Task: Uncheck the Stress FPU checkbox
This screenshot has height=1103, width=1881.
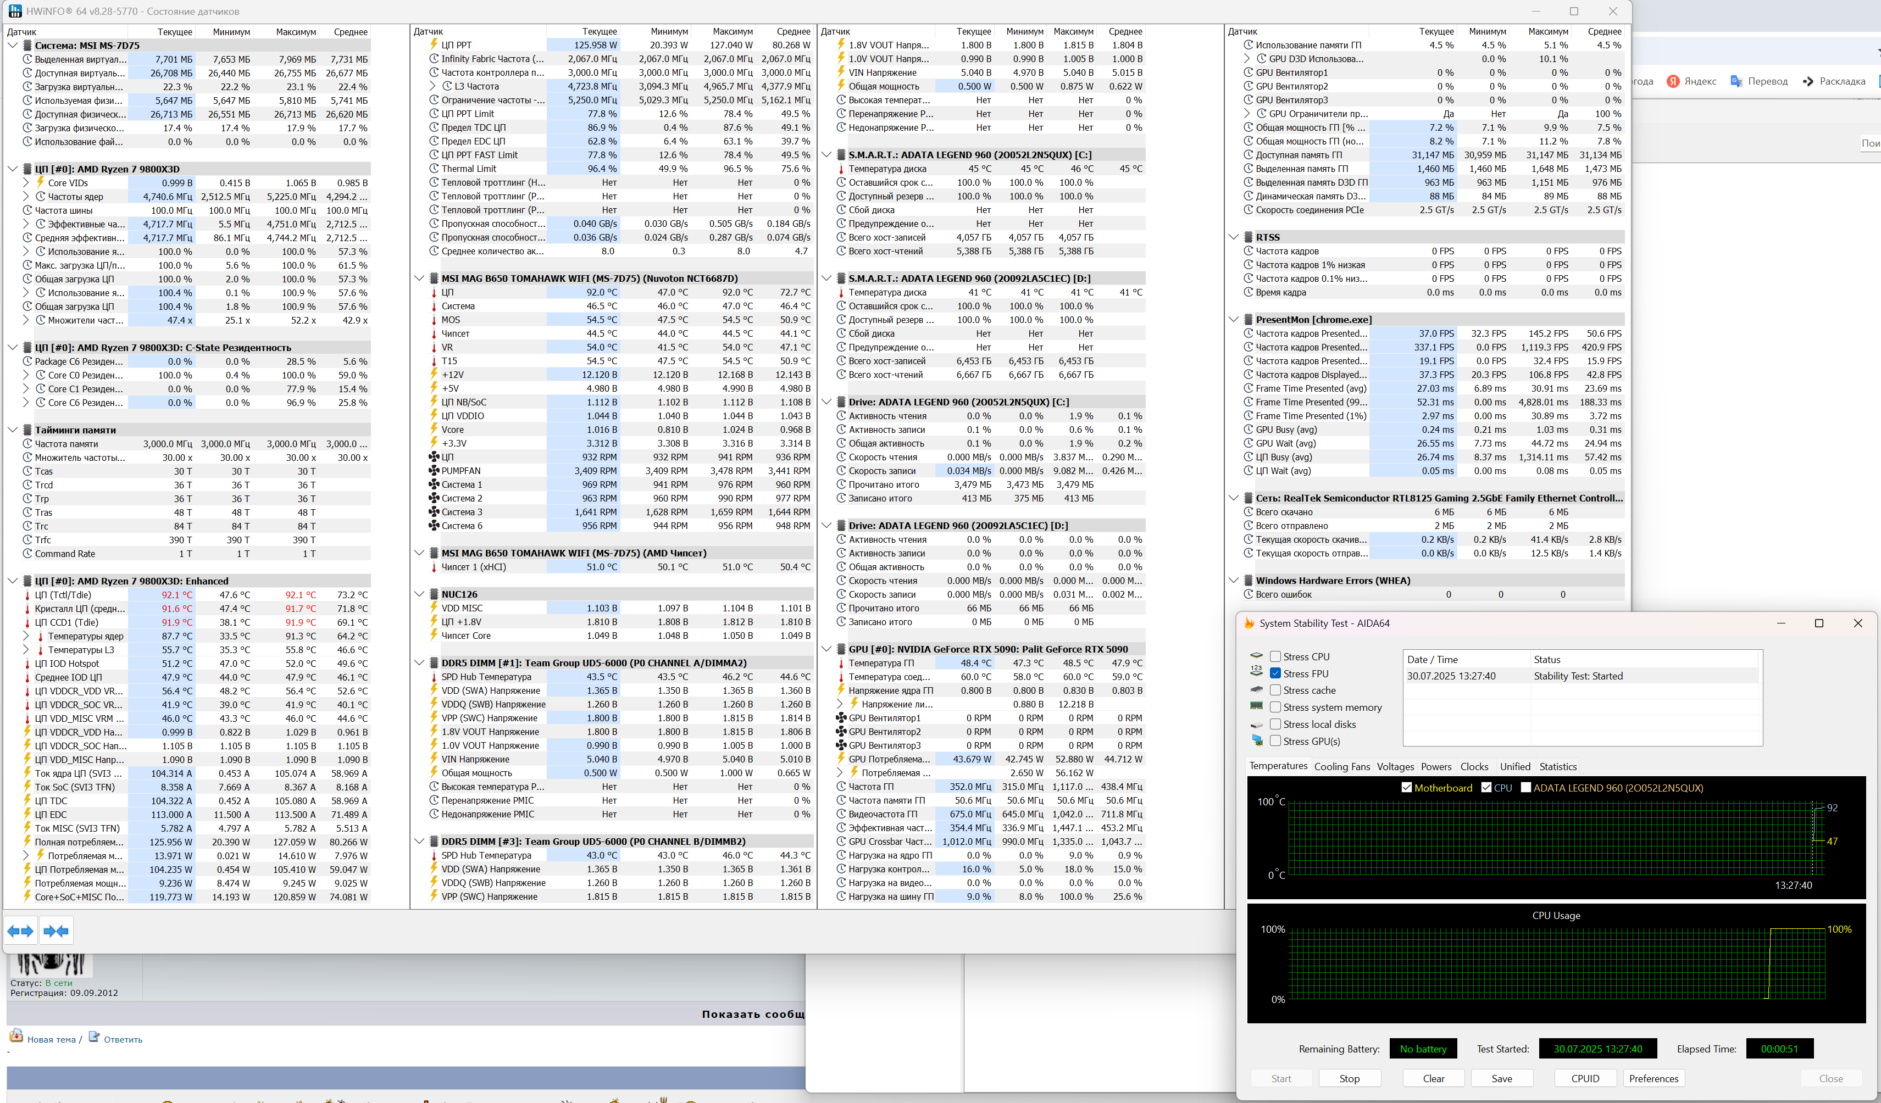Action: pyautogui.click(x=1275, y=673)
